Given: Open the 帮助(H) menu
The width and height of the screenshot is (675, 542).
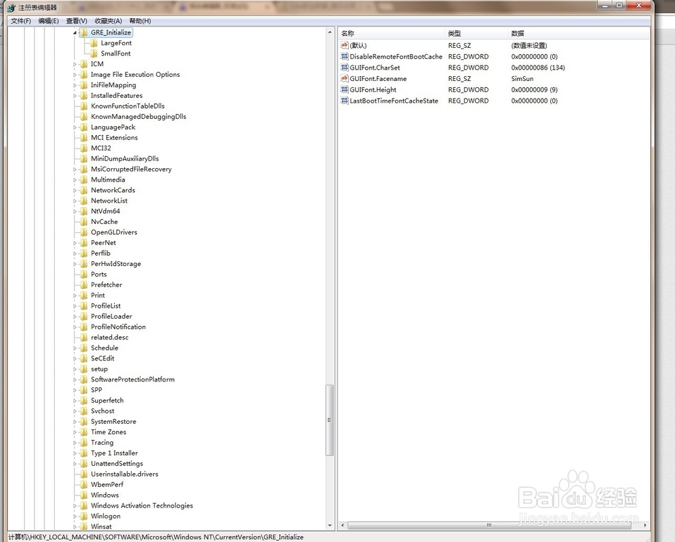Looking at the screenshot, I should pyautogui.click(x=140, y=21).
